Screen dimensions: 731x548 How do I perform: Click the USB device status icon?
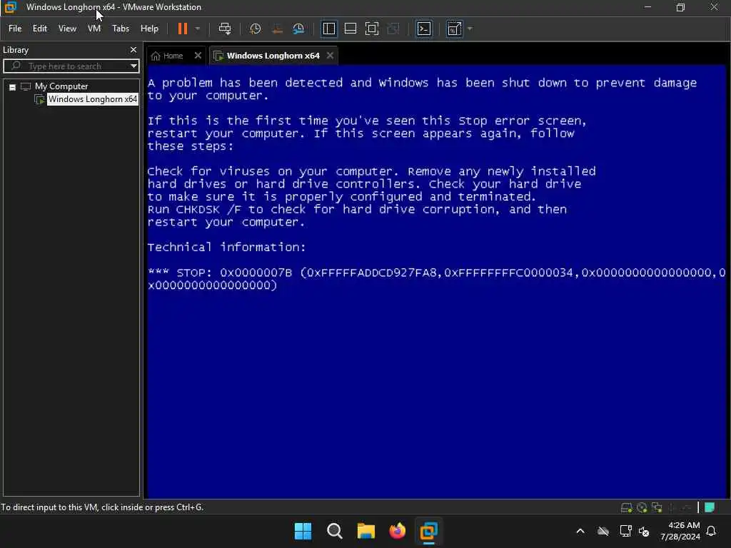click(672, 507)
